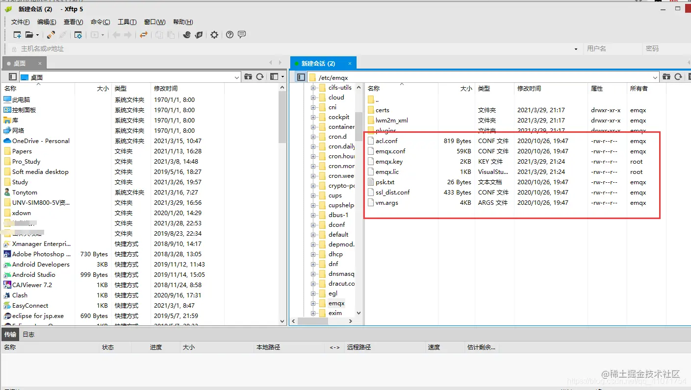Open the 编辑(E) menu

click(x=47, y=22)
